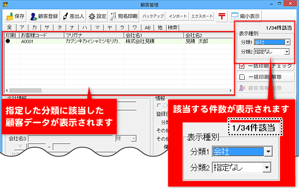Screen dimensions: 299x188
Task: Switch to 縮小表示 compact view icon
Action: (x=235, y=16)
